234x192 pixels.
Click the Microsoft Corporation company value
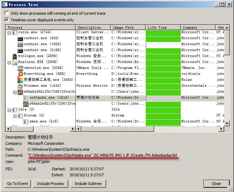point(46,144)
